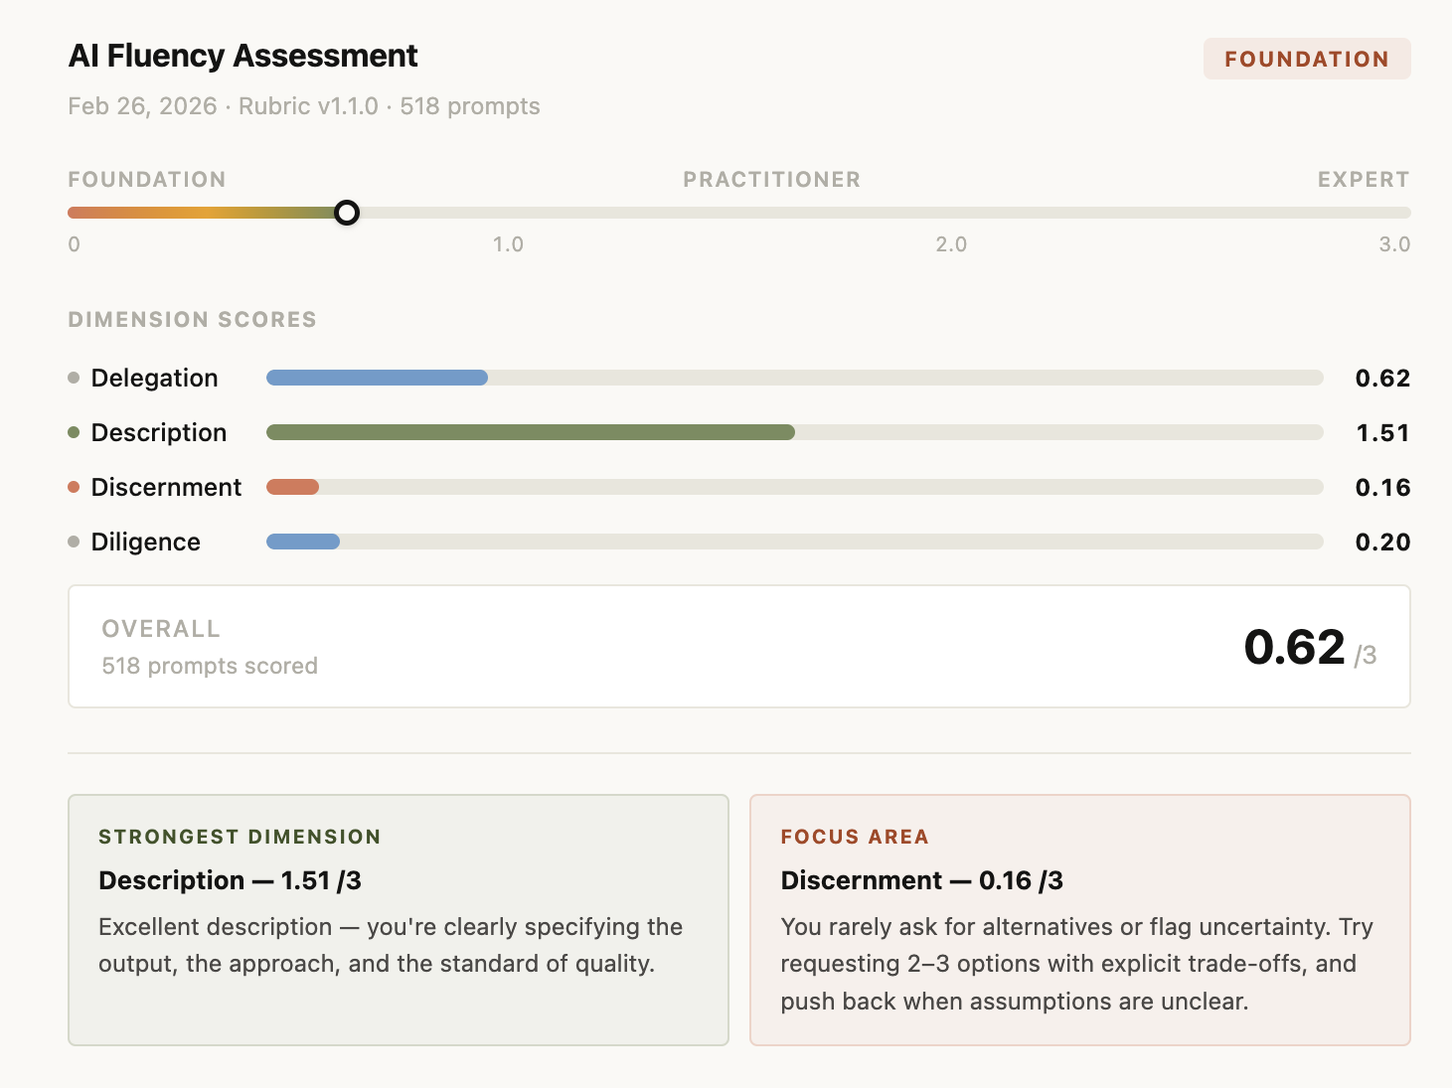Click the blue Delegation score bar
1452x1088 pixels.
377,378
